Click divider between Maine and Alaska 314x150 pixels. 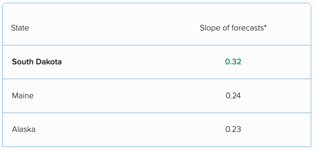[157, 113]
